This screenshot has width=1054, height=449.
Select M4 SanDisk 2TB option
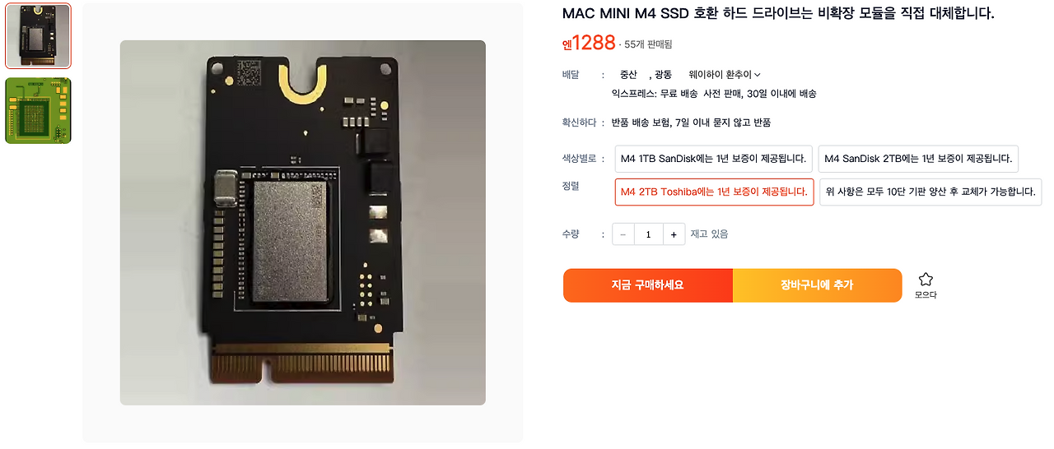(x=918, y=159)
